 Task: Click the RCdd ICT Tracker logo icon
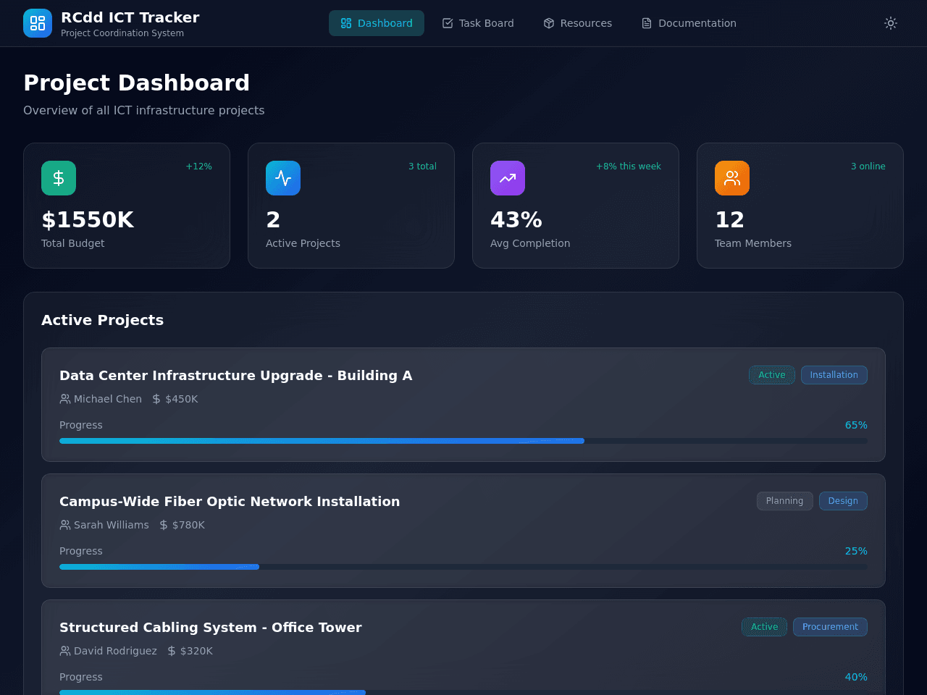tap(38, 23)
